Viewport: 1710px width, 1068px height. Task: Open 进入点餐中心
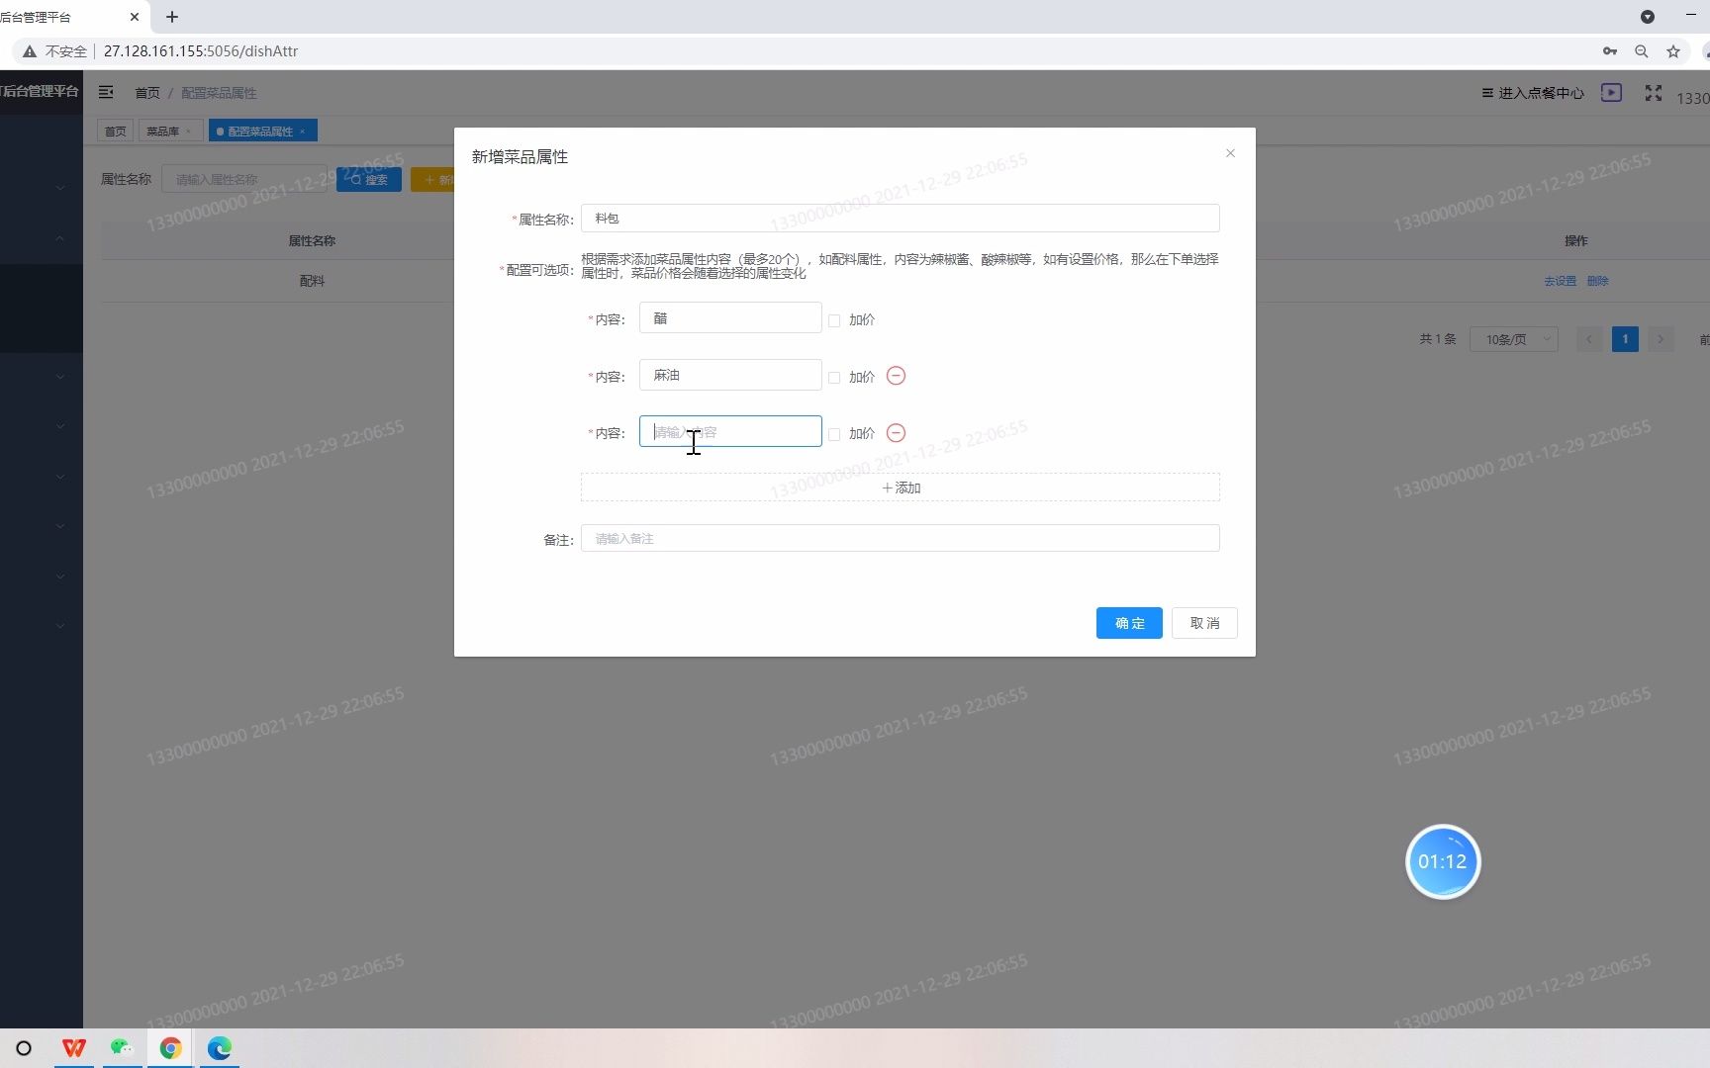pyautogui.click(x=1533, y=93)
